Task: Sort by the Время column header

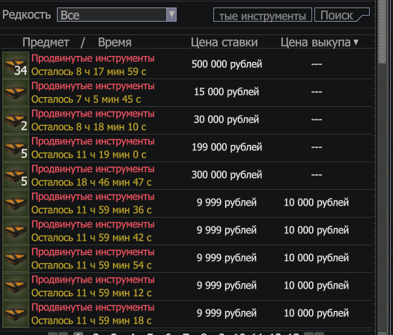Action: (115, 43)
